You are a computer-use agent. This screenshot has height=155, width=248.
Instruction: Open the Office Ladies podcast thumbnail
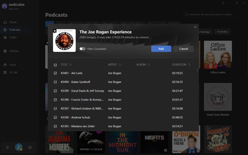pyautogui.click(x=218, y=55)
